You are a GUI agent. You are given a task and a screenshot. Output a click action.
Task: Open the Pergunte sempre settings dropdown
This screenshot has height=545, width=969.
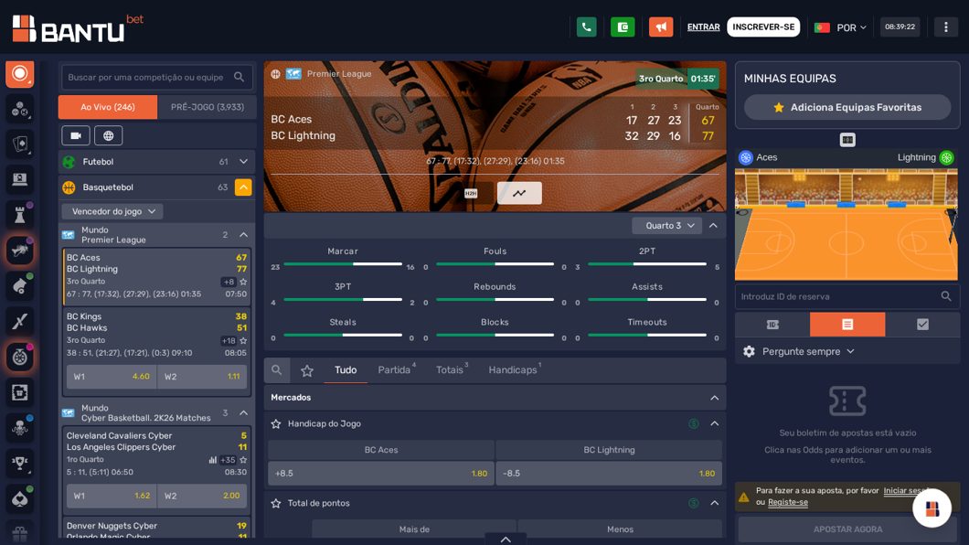click(x=800, y=351)
